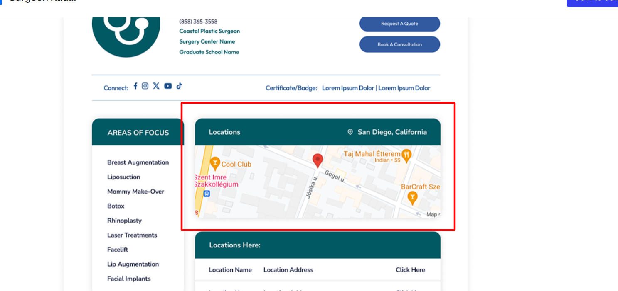Click the Book A Consultation button

click(400, 44)
